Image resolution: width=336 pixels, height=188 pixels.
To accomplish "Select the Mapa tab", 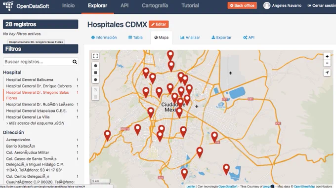I will click(162, 38).
